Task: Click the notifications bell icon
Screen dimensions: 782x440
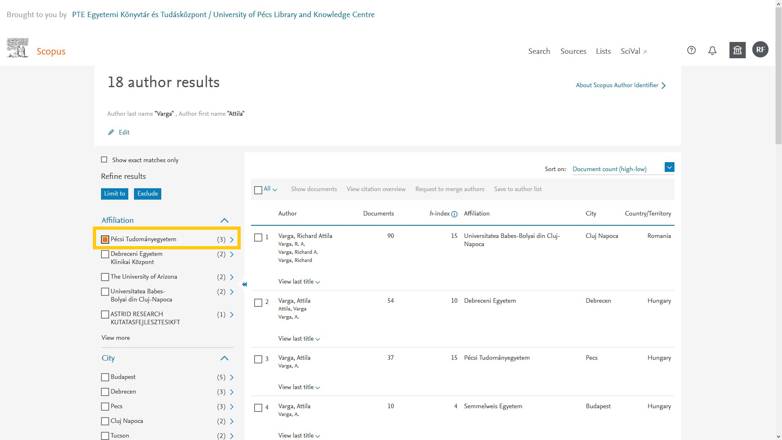Action: tap(712, 51)
